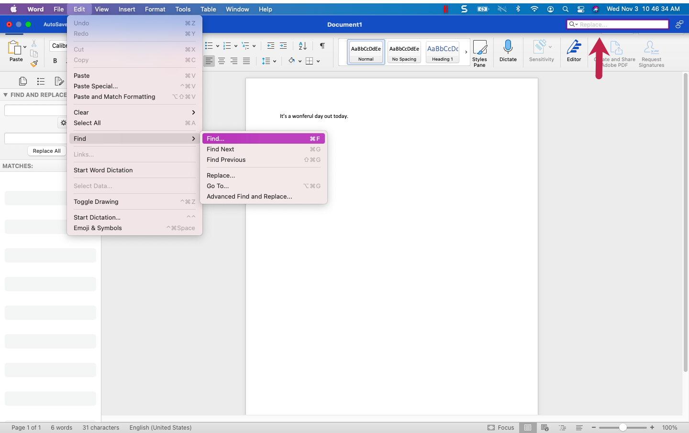Open the line spacing dropdown
Viewport: 689px width, 433px height.
tap(269, 61)
